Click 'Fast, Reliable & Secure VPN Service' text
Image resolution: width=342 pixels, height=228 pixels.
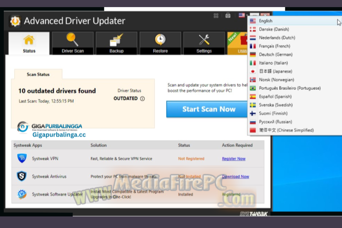click(121, 159)
